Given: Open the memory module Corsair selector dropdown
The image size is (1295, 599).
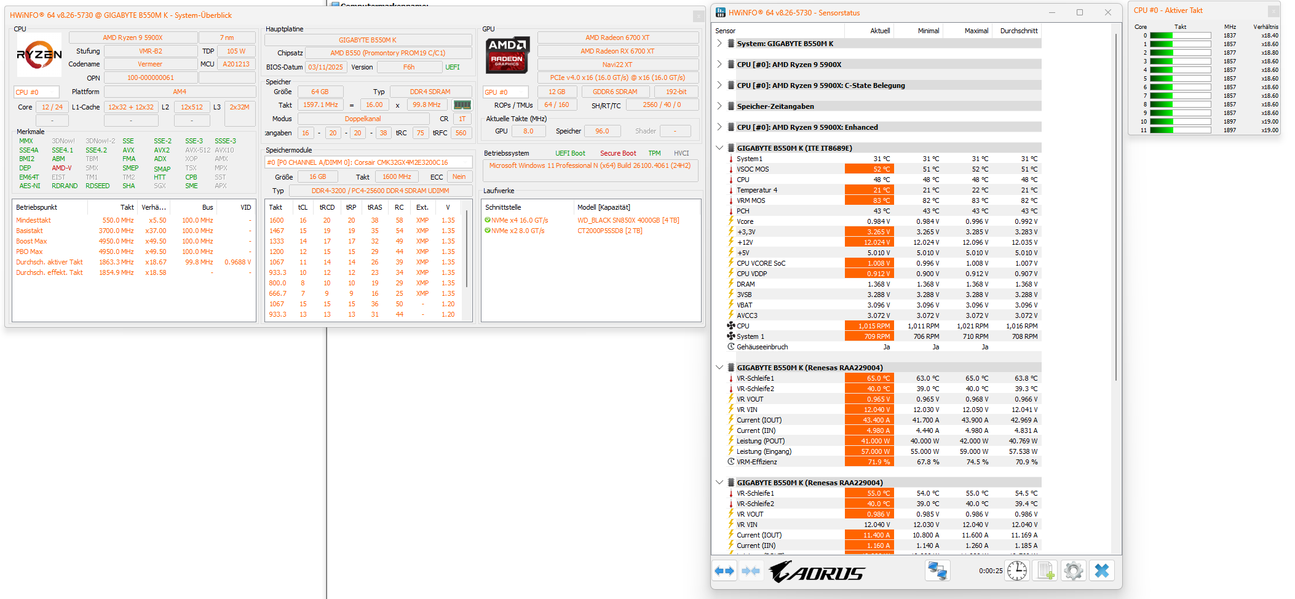Looking at the screenshot, I should [x=368, y=162].
